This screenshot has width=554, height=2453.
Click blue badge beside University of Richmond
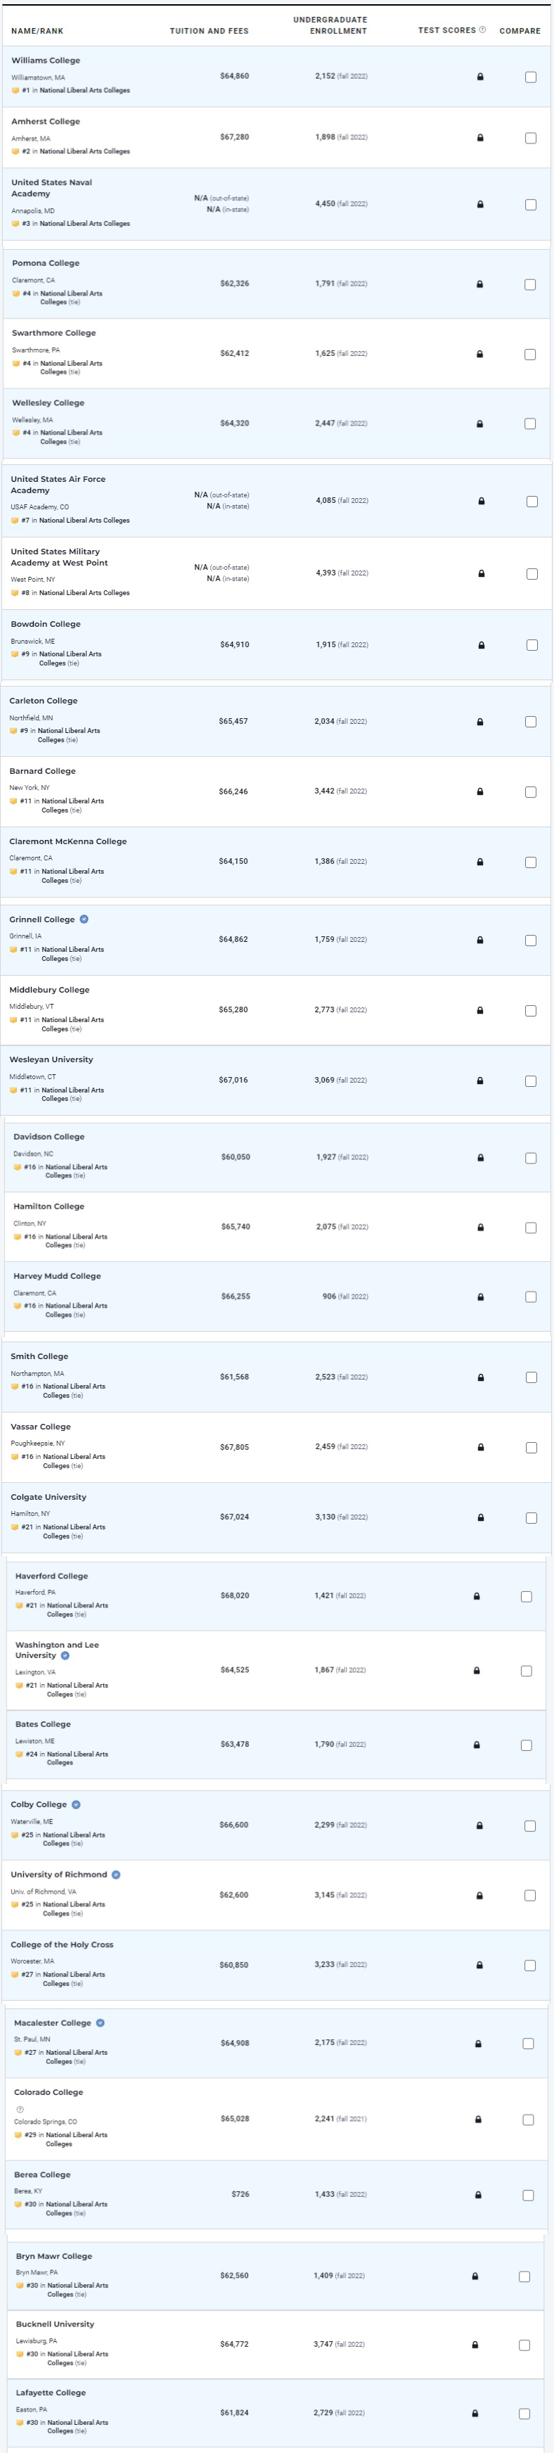click(116, 1874)
